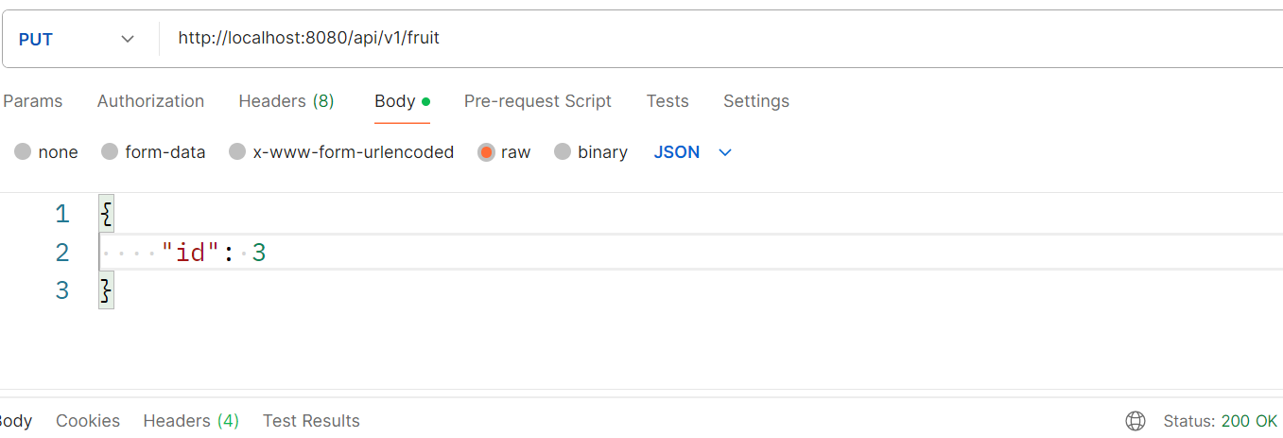Select the binary body radio button
The image size is (1283, 438).
pyautogui.click(x=563, y=152)
